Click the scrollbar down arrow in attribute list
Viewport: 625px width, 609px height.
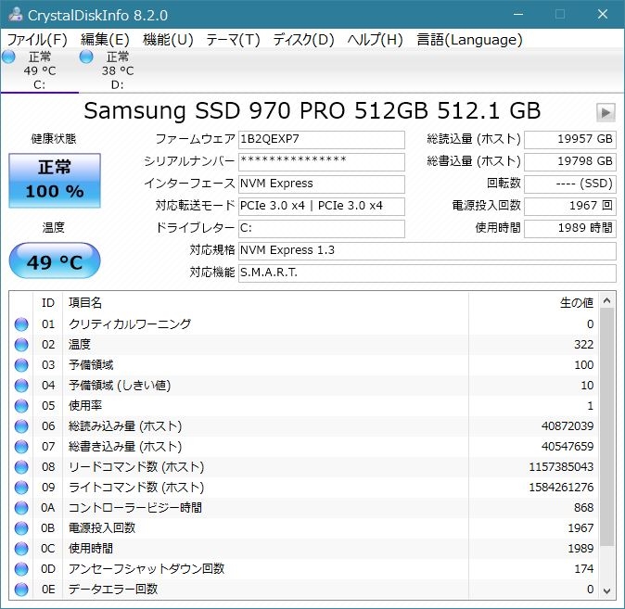[607, 590]
